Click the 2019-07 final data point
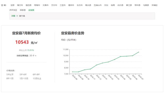 point(138,52)
